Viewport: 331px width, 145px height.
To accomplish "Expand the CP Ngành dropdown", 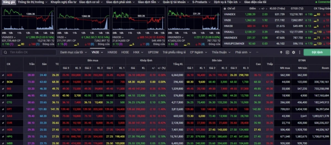I will click(x=198, y=52).
